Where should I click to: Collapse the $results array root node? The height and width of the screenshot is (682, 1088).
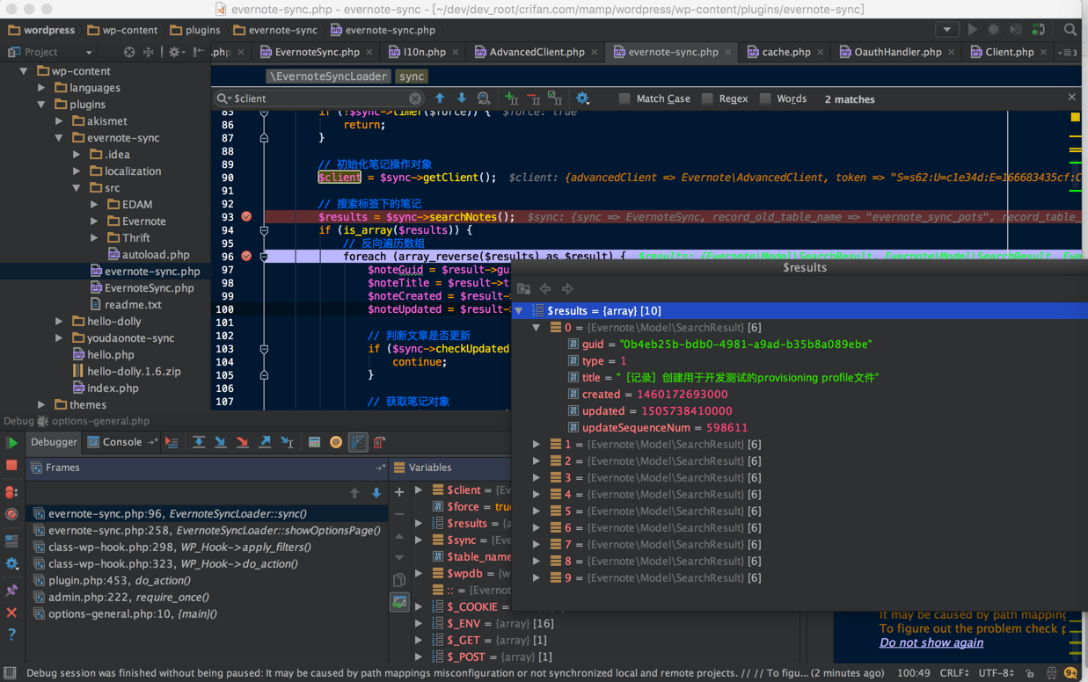coord(519,311)
